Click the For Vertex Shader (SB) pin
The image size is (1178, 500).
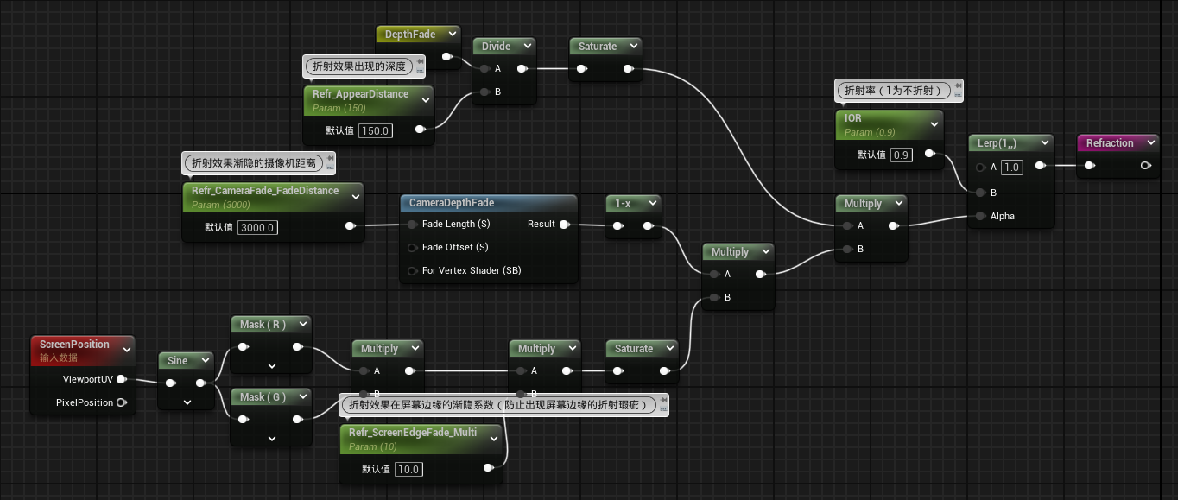tap(412, 271)
